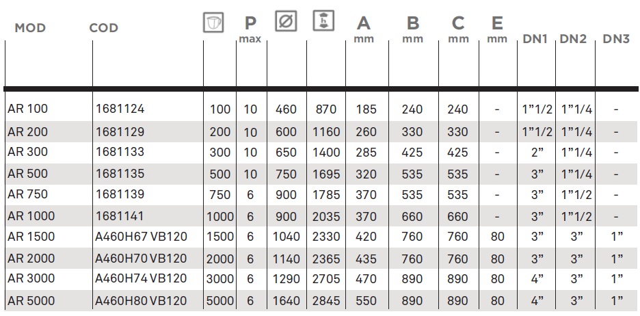Select the DN3 column header

[616, 39]
